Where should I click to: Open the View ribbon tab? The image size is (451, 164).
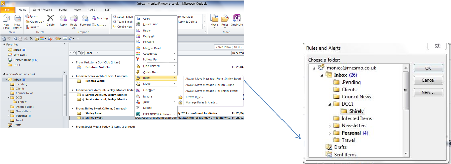pyautogui.click(x=77, y=10)
